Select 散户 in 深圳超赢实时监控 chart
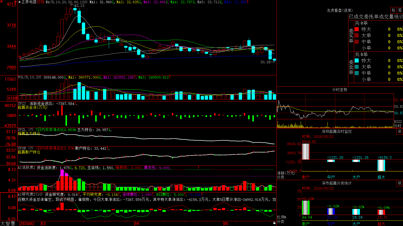This screenshot has height=226, width=403. 306,177
